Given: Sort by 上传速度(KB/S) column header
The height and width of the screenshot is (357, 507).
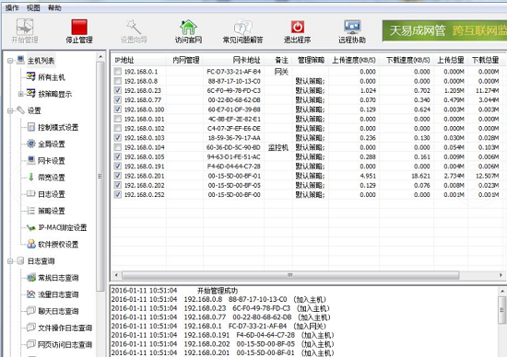Looking at the screenshot, I should coord(354,60).
